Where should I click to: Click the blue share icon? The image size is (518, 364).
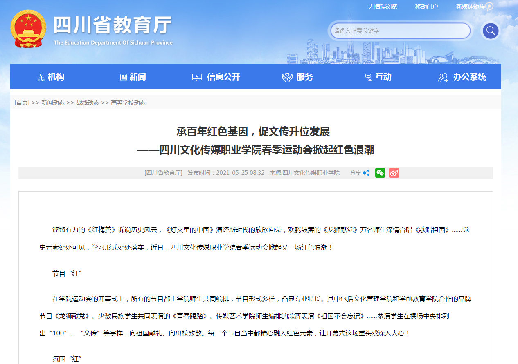pyautogui.click(x=366, y=173)
